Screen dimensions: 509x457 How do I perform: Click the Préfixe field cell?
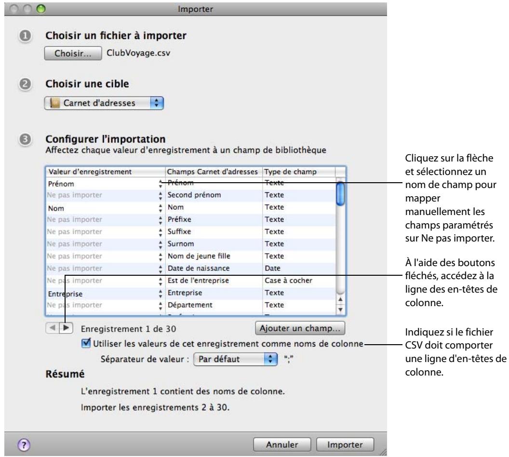pyautogui.click(x=214, y=219)
